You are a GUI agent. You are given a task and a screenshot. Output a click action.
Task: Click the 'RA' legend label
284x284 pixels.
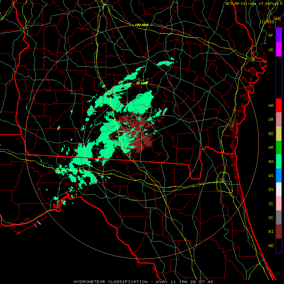pos(271,162)
